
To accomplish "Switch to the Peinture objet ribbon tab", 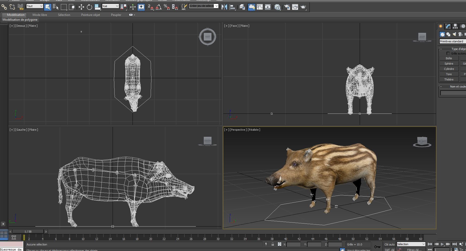I will point(90,15).
